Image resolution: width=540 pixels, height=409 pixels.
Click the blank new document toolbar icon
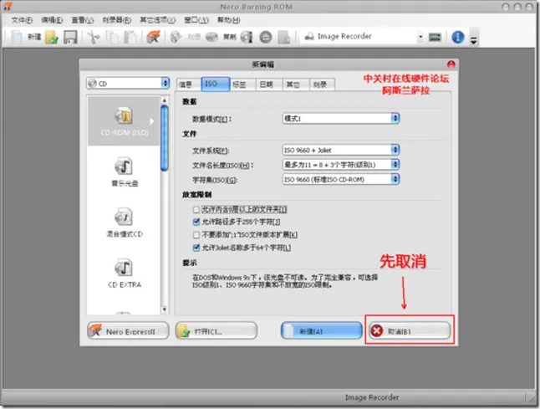(x=17, y=37)
